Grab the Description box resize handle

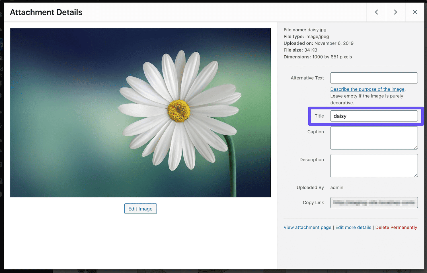pyautogui.click(x=416, y=175)
